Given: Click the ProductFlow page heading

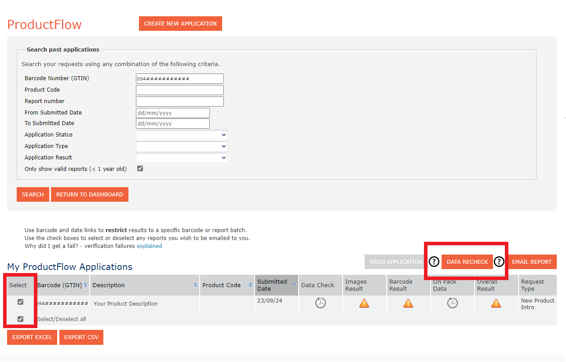Looking at the screenshot, I should 44,25.
